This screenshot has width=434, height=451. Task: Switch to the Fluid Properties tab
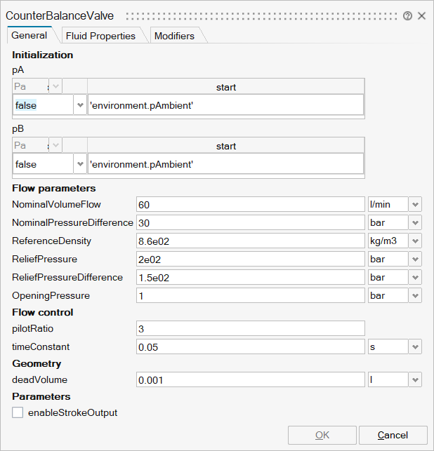pos(100,36)
